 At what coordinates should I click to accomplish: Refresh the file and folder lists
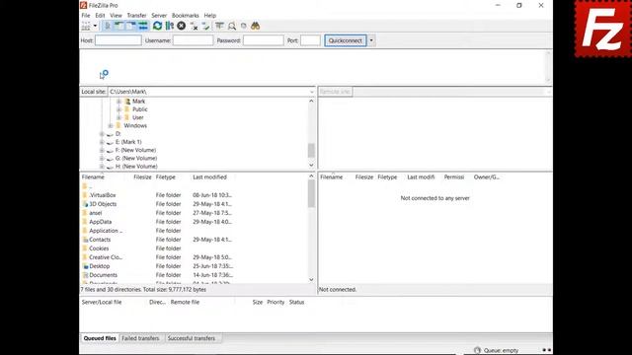(x=157, y=27)
